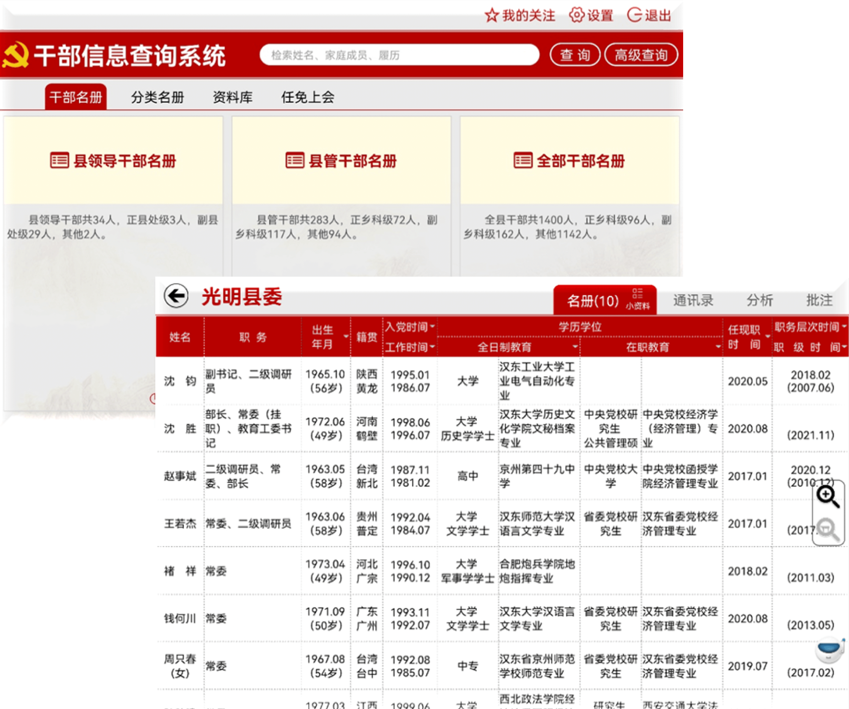This screenshot has width=849, height=709.
Task: Open the 全日制教育 column dropdown
Action: (x=575, y=347)
